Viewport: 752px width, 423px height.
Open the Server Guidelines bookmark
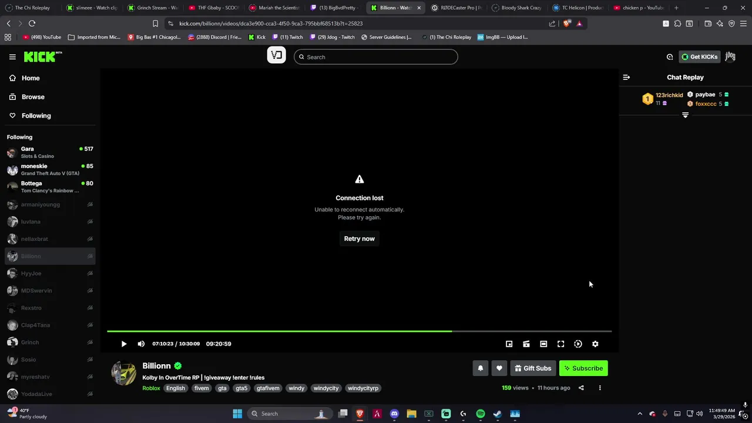coord(387,37)
